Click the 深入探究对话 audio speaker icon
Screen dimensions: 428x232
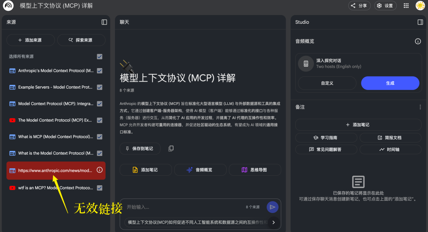pos(306,64)
